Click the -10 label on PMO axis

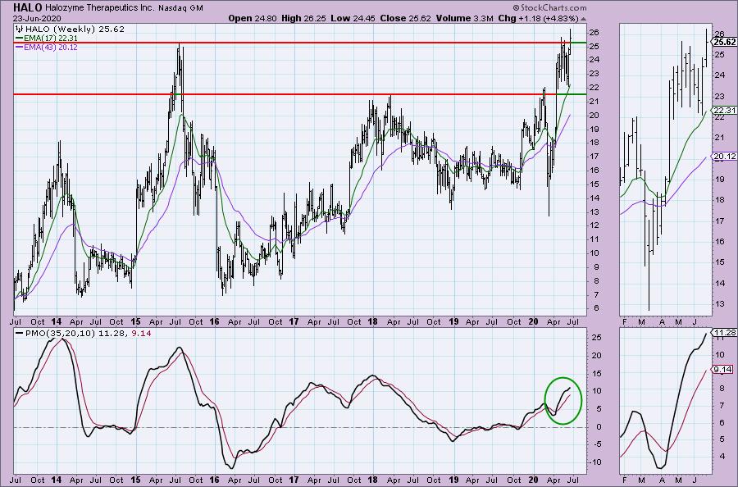coord(595,462)
